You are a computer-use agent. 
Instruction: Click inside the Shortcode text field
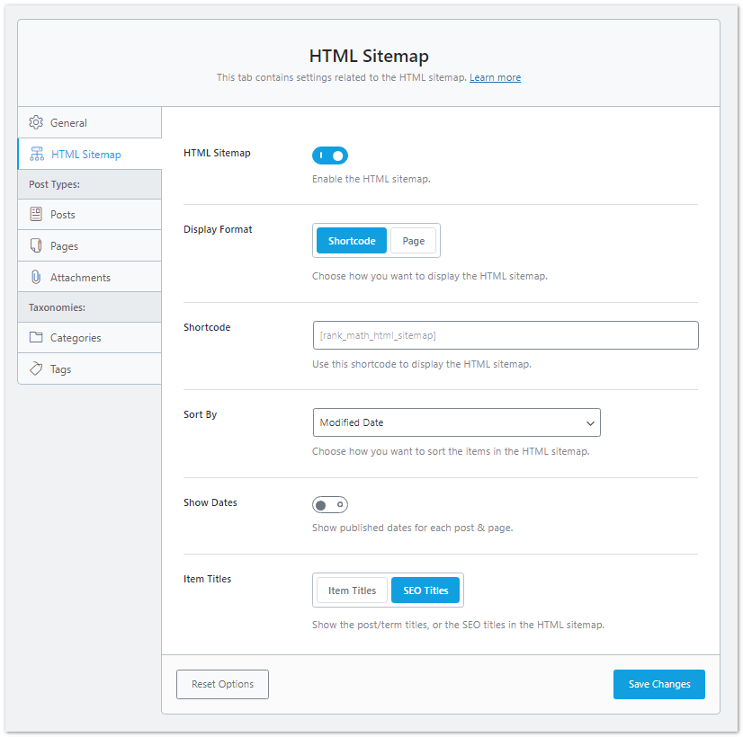point(505,334)
